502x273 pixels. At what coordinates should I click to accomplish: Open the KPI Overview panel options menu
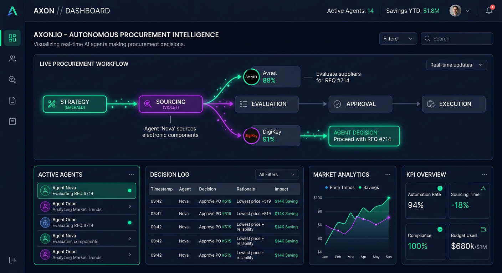click(x=485, y=175)
